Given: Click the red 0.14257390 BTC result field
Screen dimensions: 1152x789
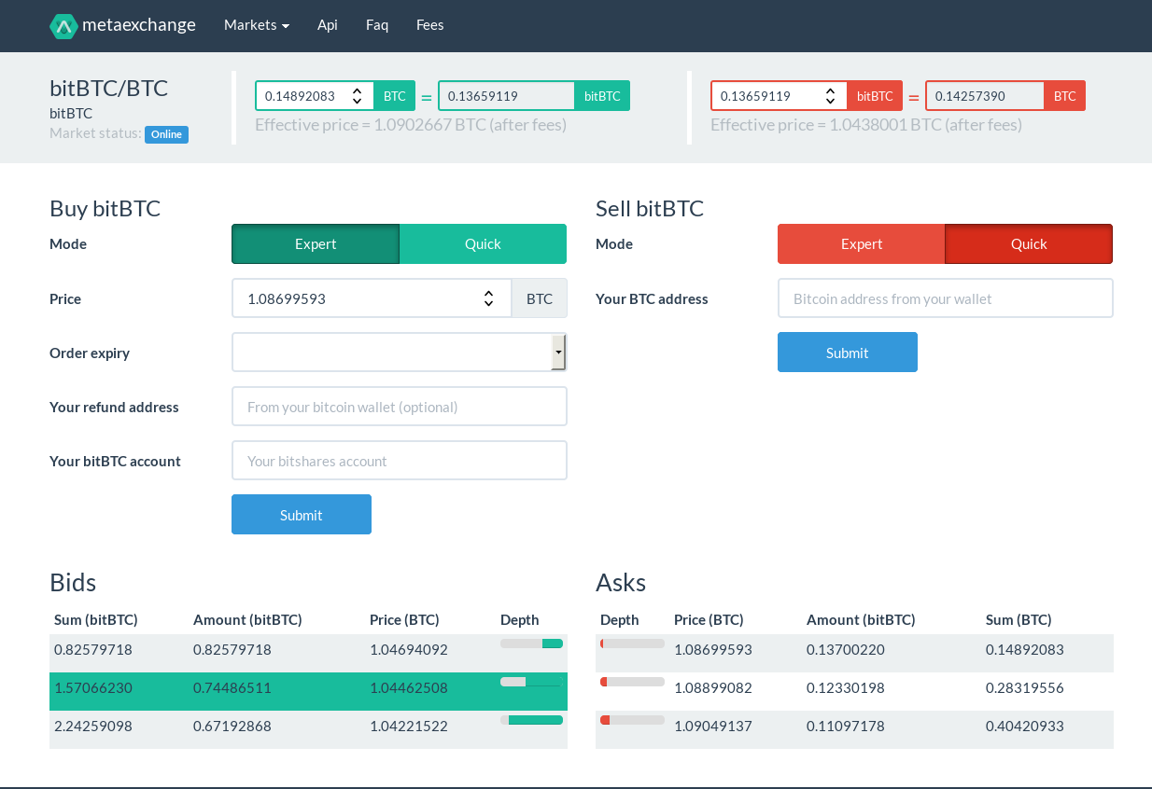Looking at the screenshot, I should pyautogui.click(x=985, y=96).
